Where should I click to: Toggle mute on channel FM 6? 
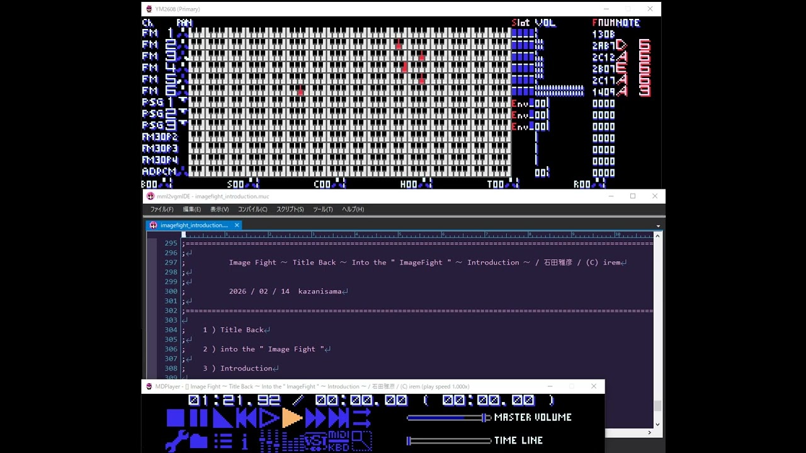click(x=158, y=91)
